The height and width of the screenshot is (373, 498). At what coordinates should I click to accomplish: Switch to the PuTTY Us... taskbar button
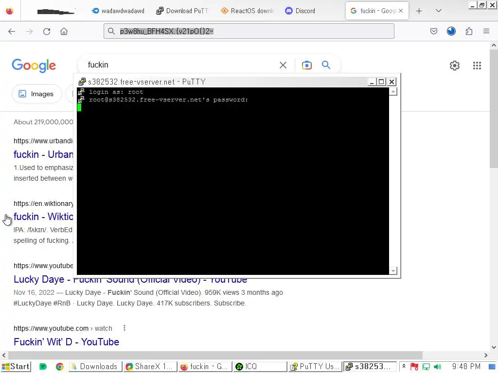(315, 367)
